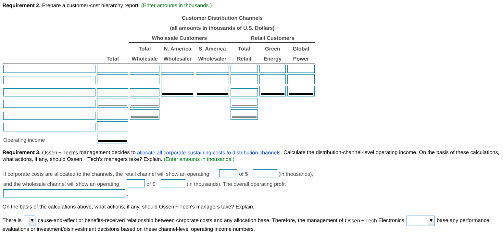Select third row's S. America Wholesaler field
The height and width of the screenshot is (235, 503).
(212, 91)
